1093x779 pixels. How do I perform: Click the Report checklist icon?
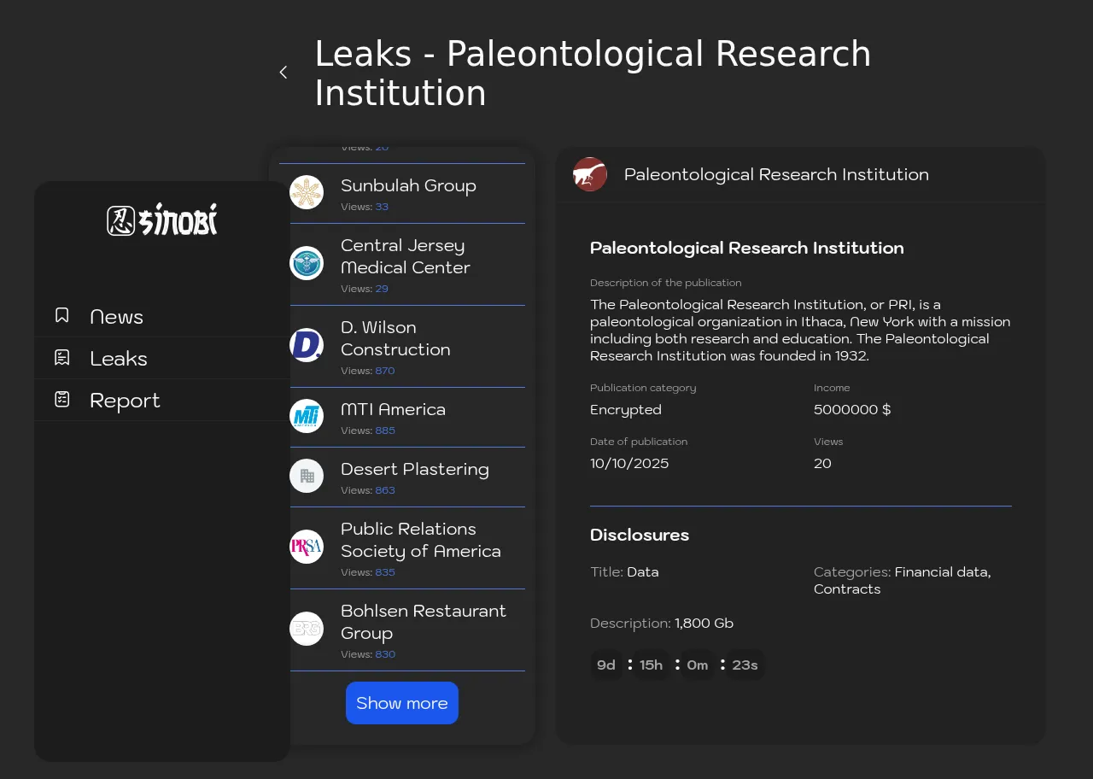click(62, 400)
